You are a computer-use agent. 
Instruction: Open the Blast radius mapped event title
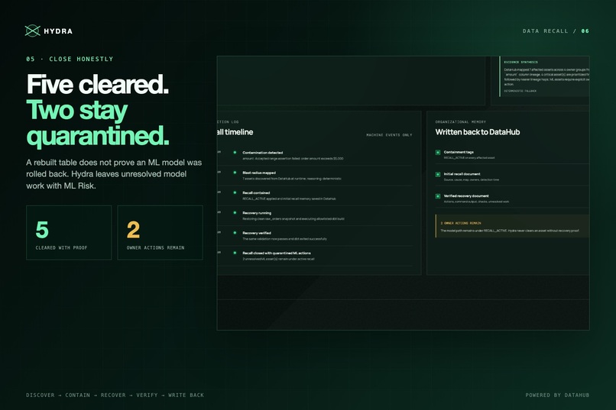pos(259,173)
